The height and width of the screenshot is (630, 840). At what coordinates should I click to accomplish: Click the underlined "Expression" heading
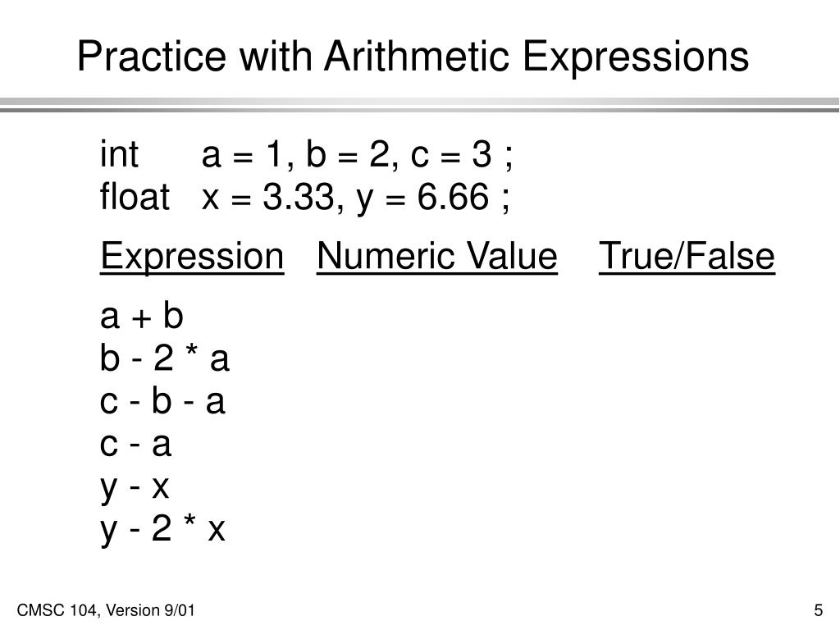(x=191, y=258)
